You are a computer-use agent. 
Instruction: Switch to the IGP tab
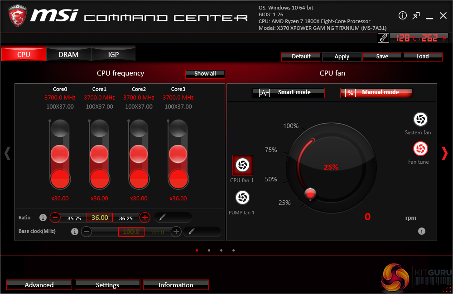[113, 54]
